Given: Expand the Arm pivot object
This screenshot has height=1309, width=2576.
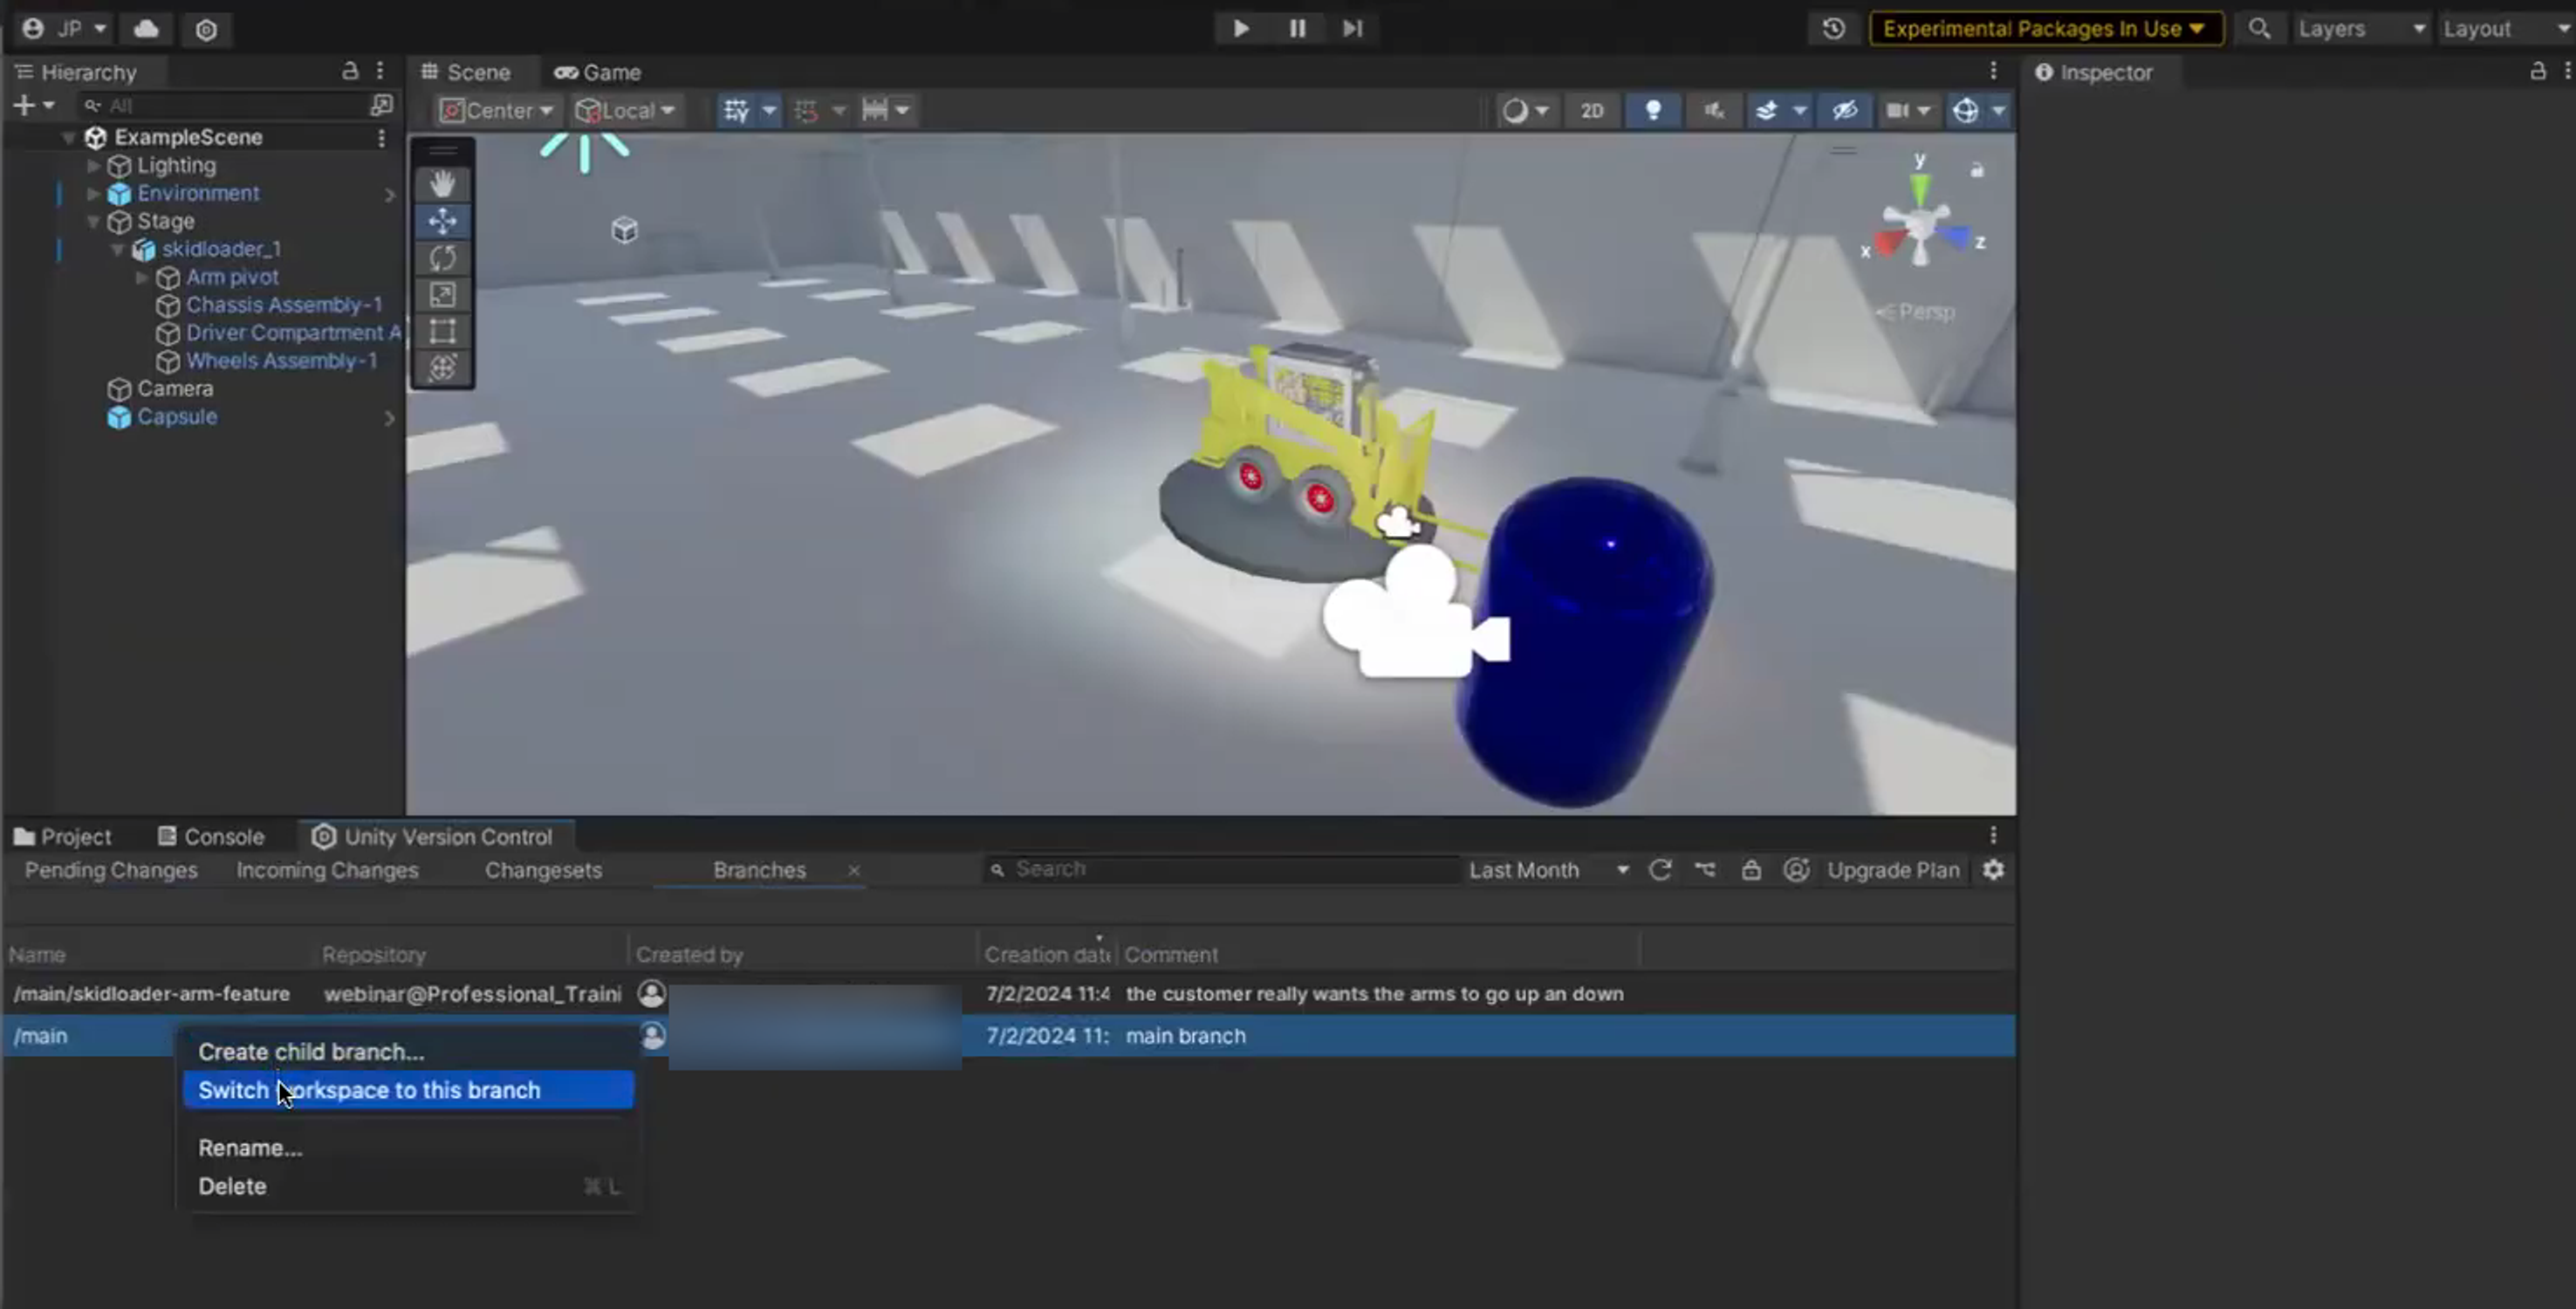Looking at the screenshot, I should tap(142, 277).
